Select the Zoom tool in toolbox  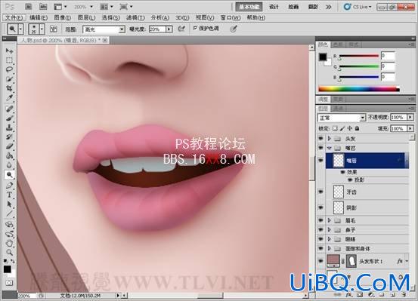point(9,252)
